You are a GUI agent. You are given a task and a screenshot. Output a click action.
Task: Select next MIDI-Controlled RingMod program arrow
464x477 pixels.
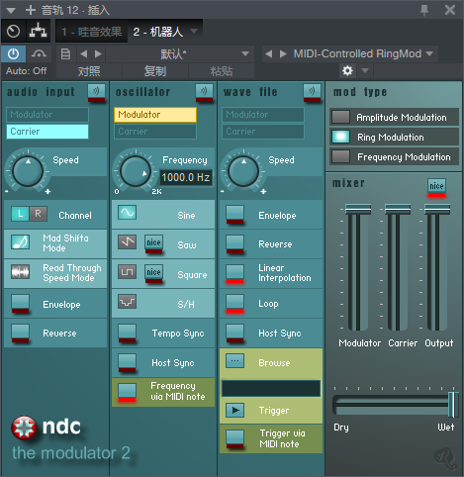coord(283,53)
